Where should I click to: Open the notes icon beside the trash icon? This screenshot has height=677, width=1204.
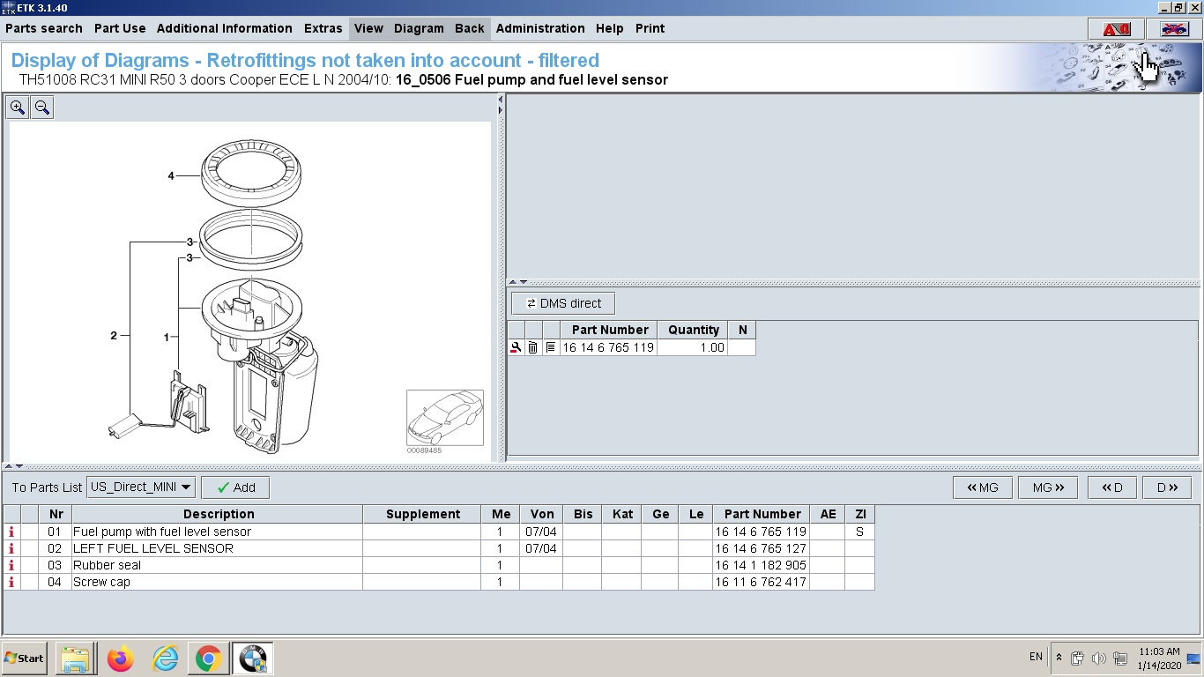click(551, 348)
